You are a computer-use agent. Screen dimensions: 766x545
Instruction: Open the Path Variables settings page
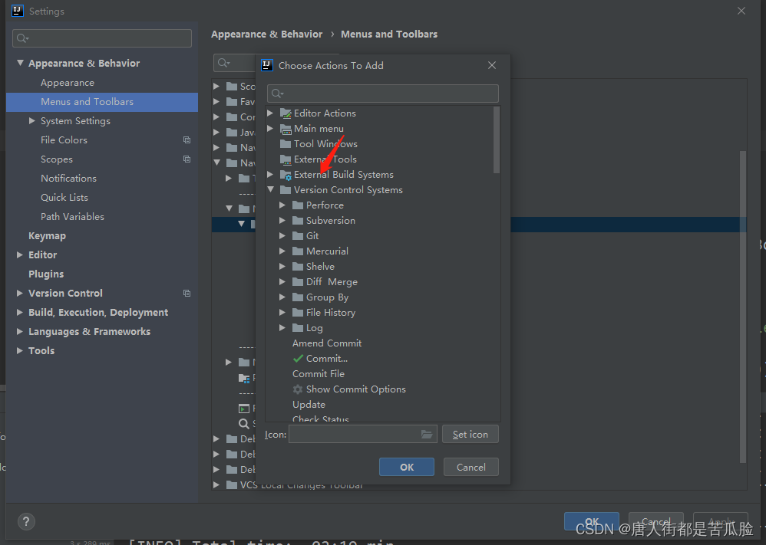(72, 217)
